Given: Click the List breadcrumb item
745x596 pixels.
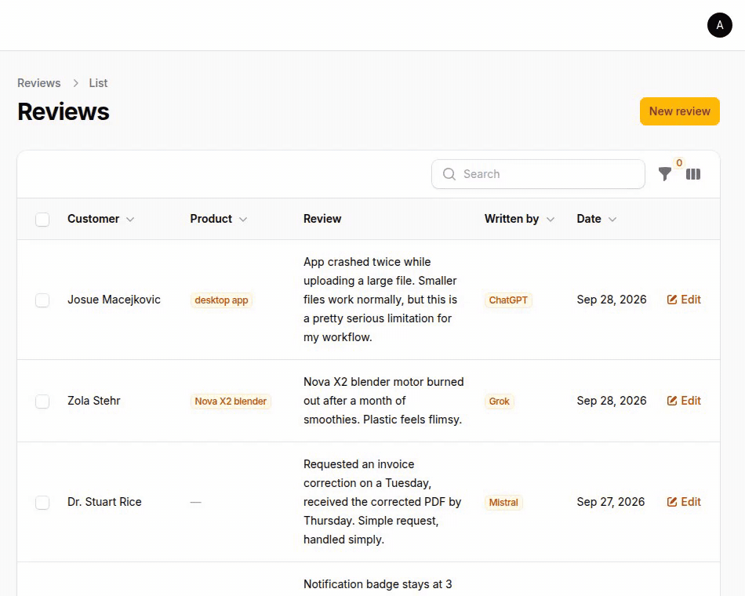Looking at the screenshot, I should pos(98,83).
